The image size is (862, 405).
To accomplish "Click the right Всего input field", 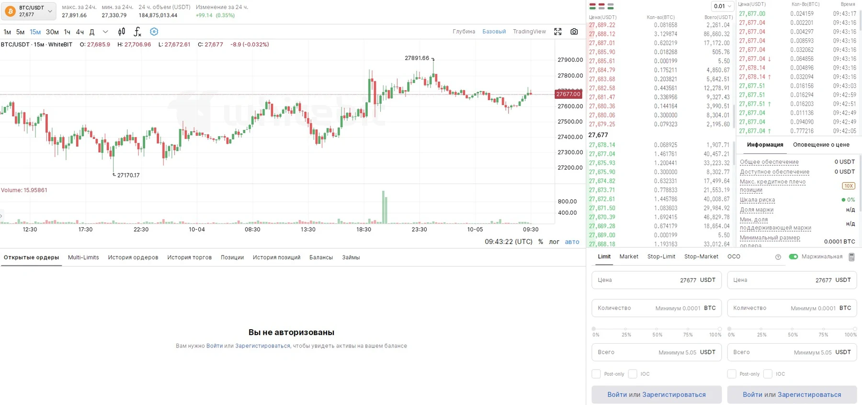I will [x=792, y=352].
